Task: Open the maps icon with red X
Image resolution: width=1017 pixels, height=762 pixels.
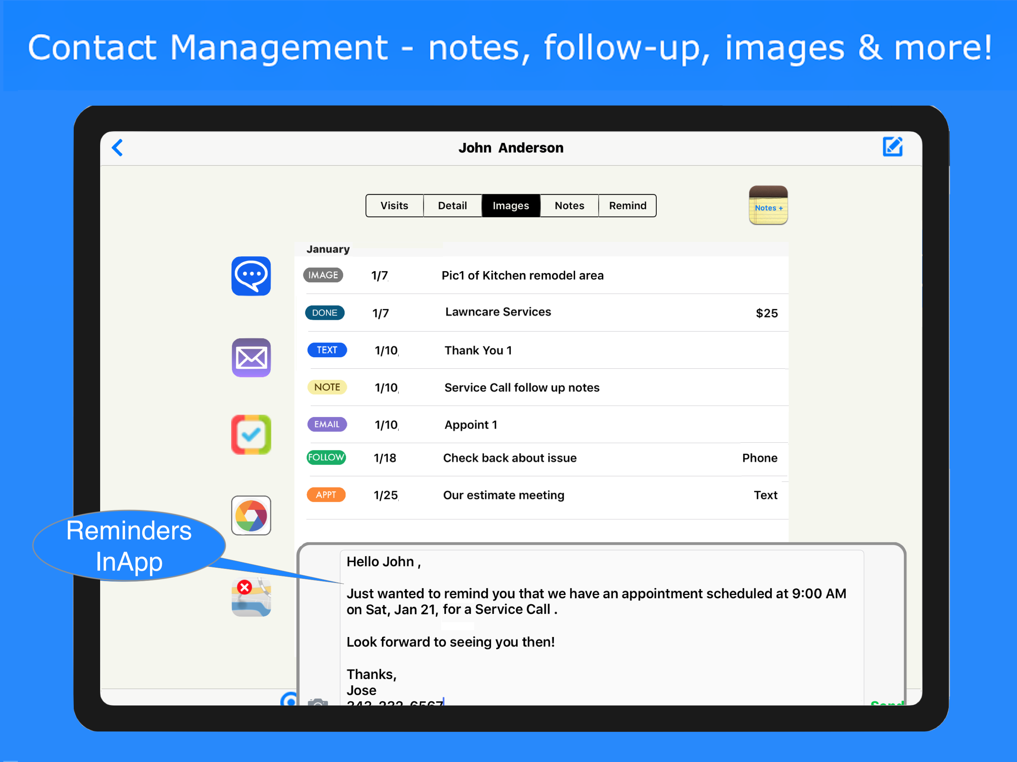Action: click(251, 597)
